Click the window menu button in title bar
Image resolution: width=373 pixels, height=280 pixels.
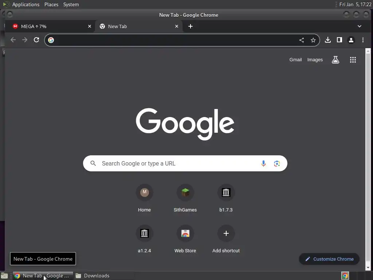(x=10, y=15)
